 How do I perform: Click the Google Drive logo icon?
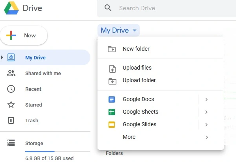click(x=11, y=8)
